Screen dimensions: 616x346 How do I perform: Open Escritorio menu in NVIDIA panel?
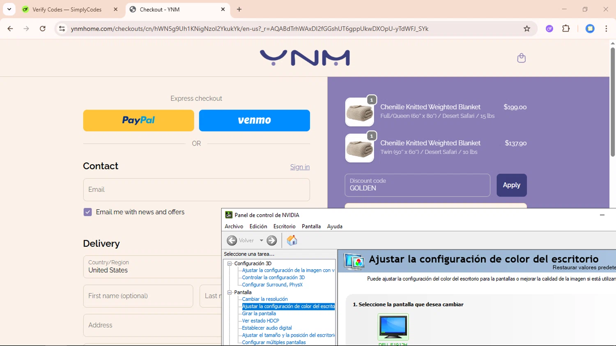click(284, 227)
